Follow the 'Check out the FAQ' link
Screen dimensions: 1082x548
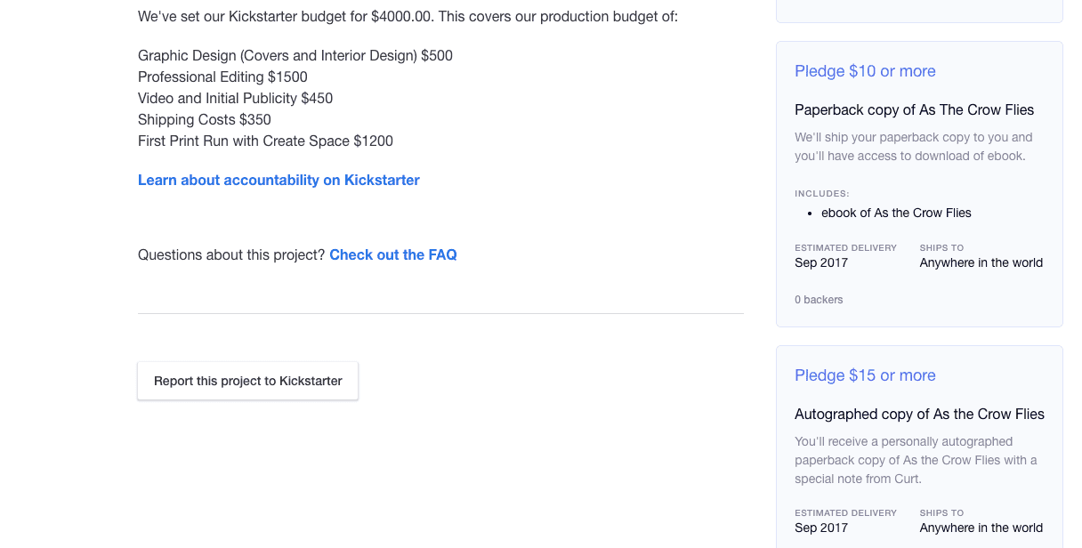click(393, 254)
